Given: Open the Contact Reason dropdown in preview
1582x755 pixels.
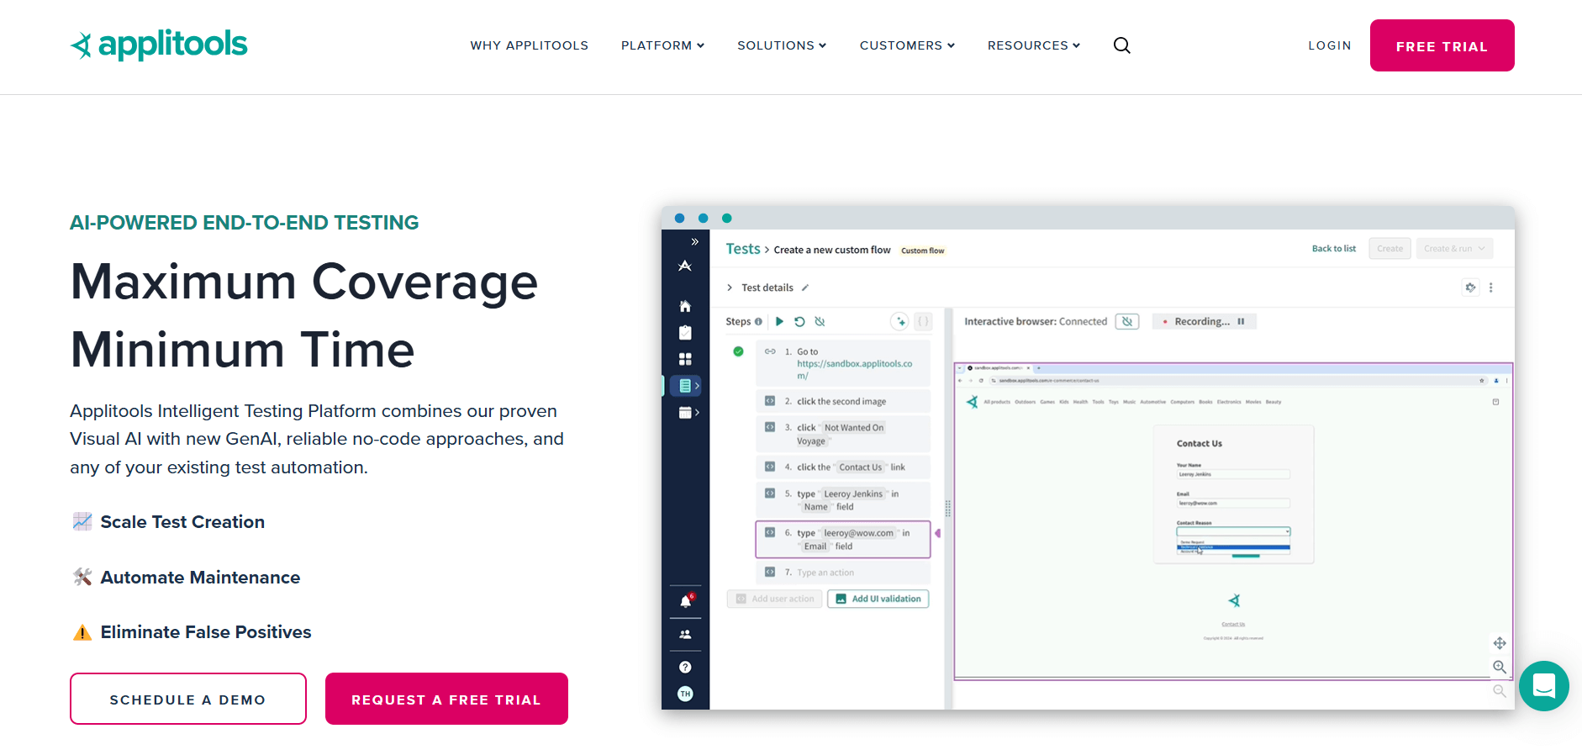Looking at the screenshot, I should [1233, 531].
